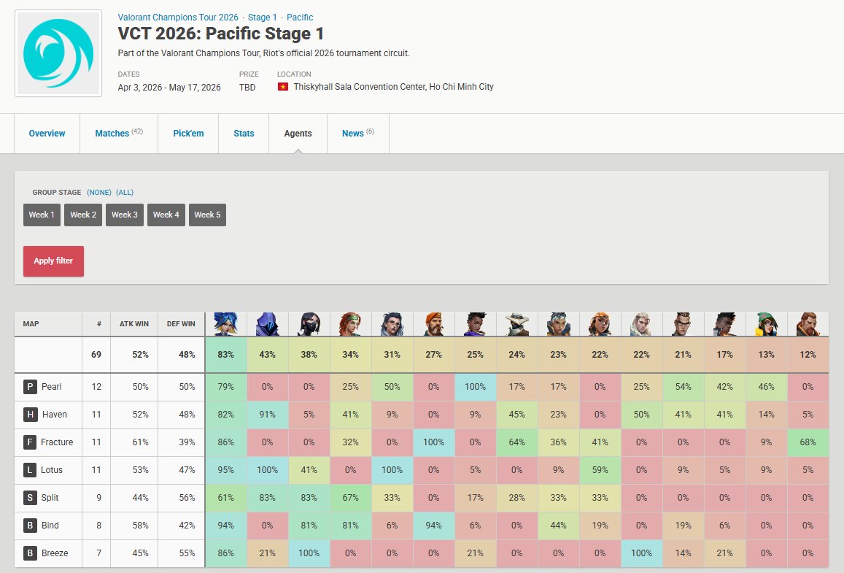Click the Viper agent icon above 38%
Image resolution: width=844 pixels, height=573 pixels.
tap(309, 323)
